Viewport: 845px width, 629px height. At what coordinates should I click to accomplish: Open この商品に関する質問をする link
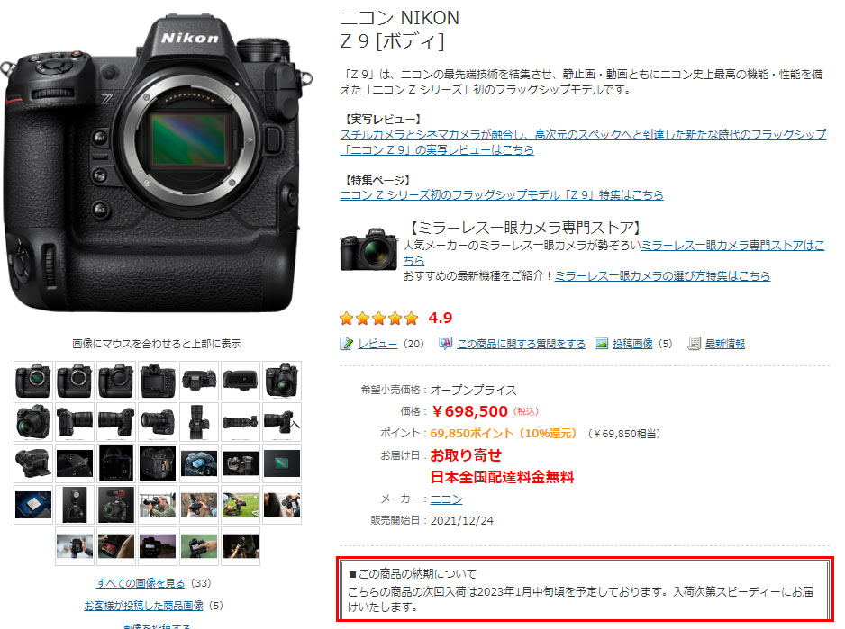521,344
